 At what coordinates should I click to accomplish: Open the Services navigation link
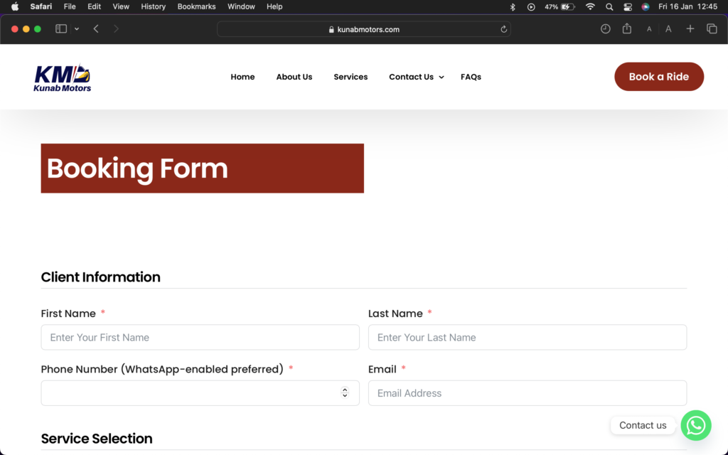(350, 77)
